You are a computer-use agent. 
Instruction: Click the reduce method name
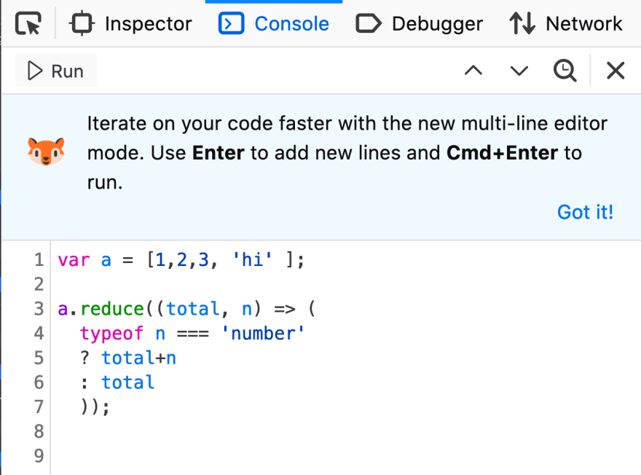coord(113,309)
